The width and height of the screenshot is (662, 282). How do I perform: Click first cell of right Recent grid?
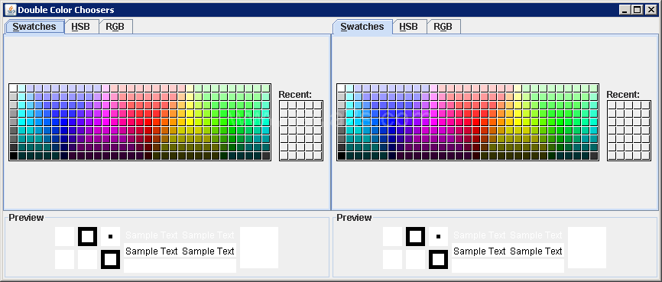(612, 105)
